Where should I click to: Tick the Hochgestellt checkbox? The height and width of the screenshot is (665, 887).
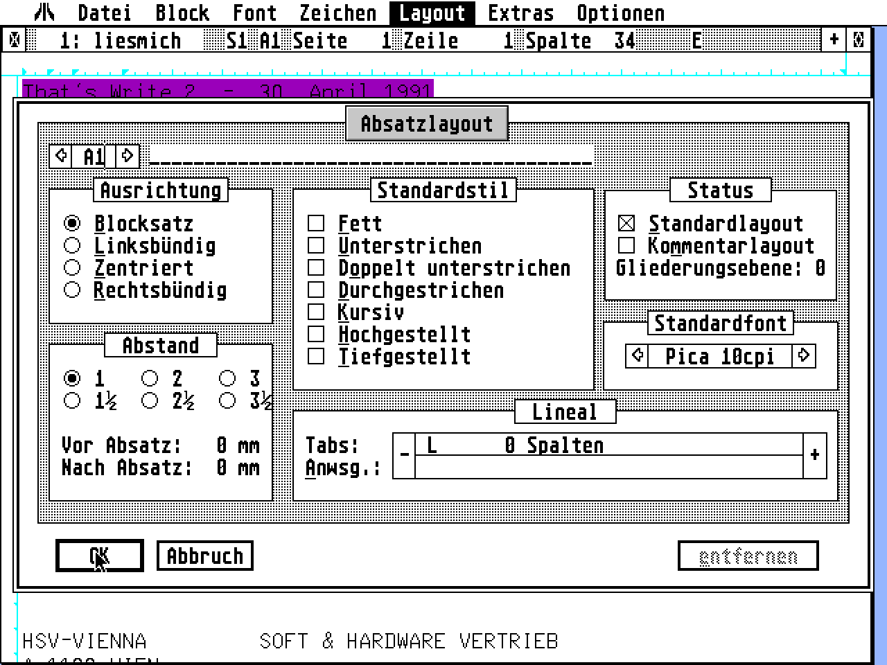tap(316, 335)
